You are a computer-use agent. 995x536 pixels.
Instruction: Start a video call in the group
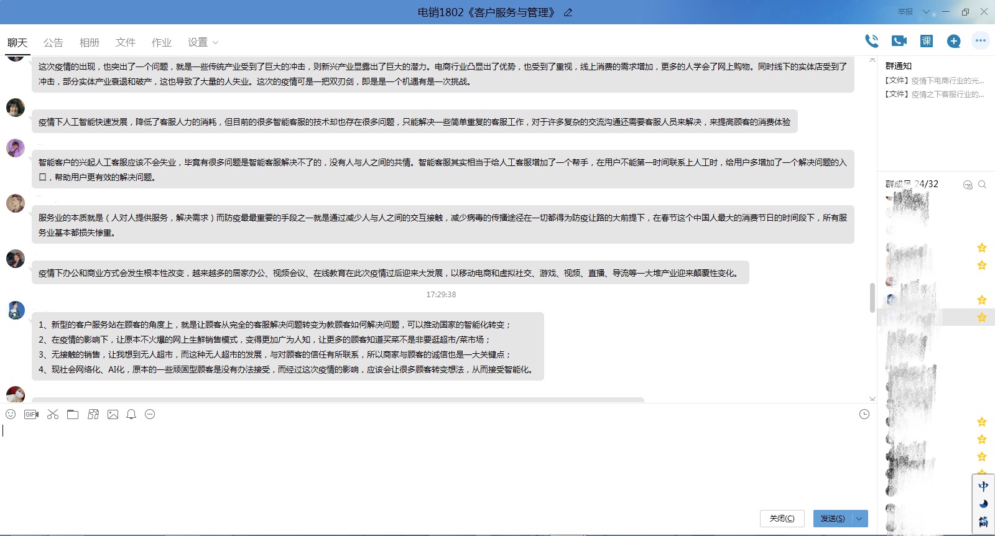(899, 41)
